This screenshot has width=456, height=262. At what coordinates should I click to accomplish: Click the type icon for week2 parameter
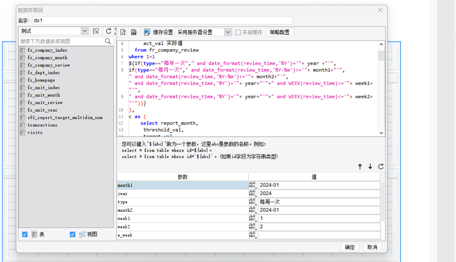(x=253, y=227)
